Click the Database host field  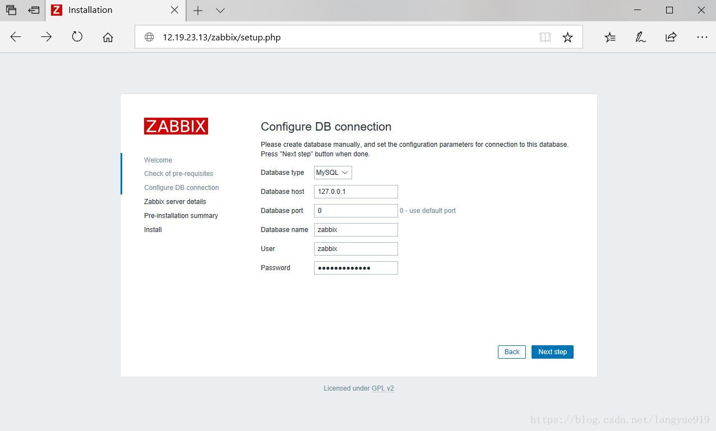356,192
